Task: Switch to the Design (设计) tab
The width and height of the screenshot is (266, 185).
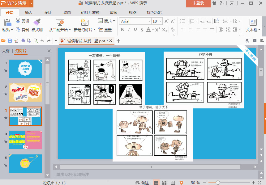Action: pos(48,13)
